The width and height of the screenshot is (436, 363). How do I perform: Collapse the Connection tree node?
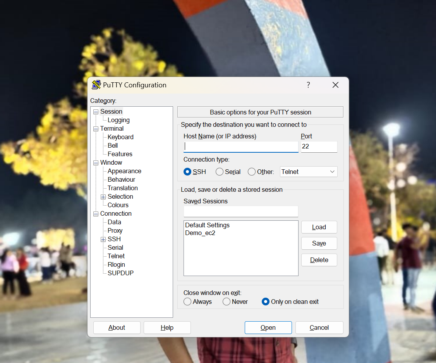(x=96, y=214)
